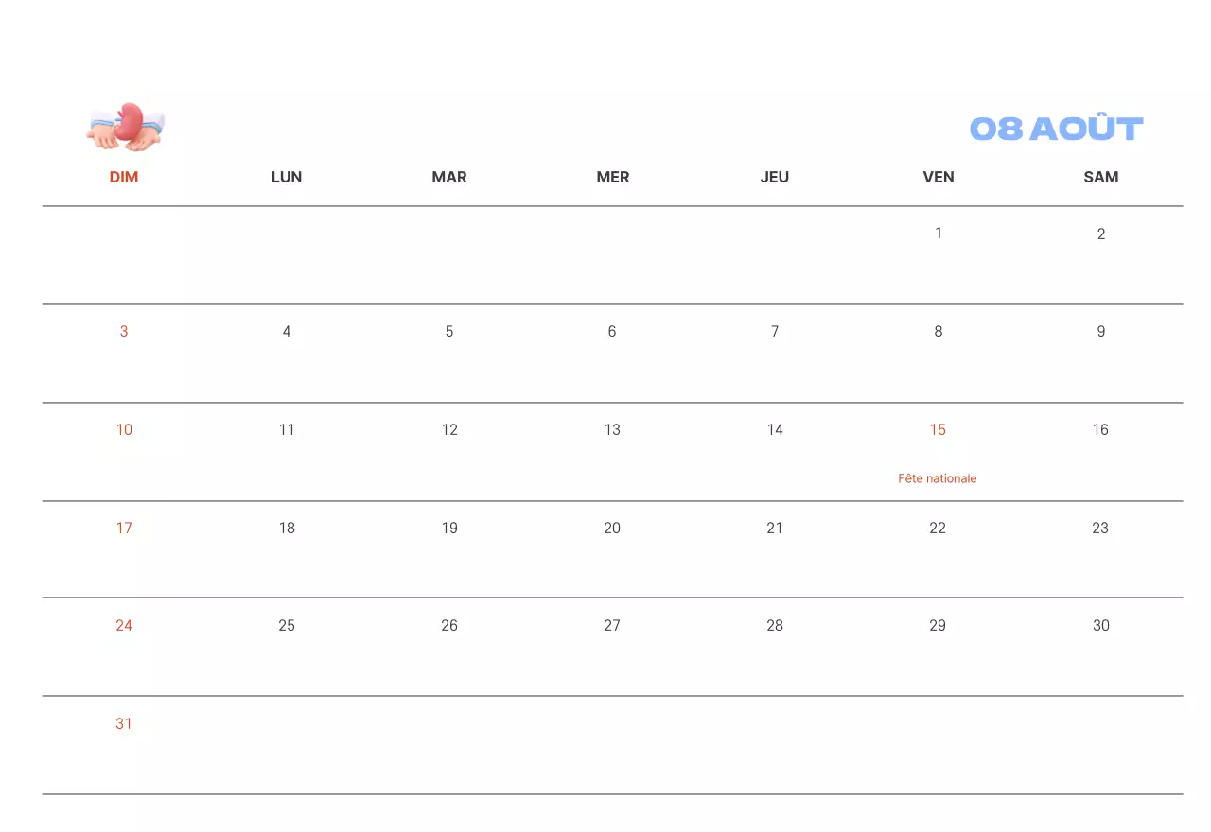The height and width of the screenshot is (832, 1211).
Task: Select day 2 on Saturday
Action: (x=1100, y=234)
